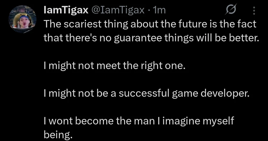The image size is (268, 141).
Task: Click the 'I wont become the man' line
Action: coord(139,121)
